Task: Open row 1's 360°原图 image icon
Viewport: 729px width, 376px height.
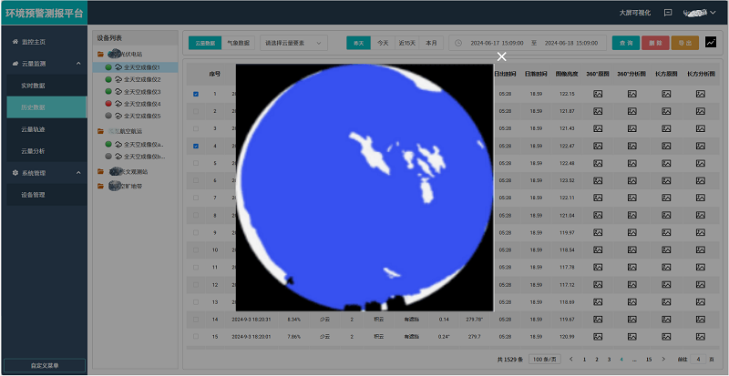Action: tap(598, 94)
